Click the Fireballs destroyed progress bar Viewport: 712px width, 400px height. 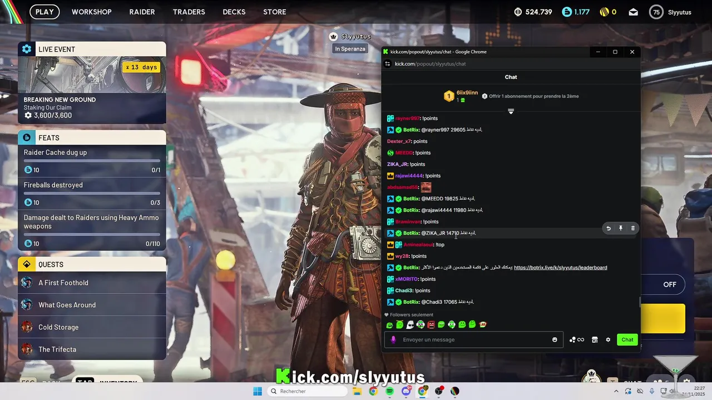coord(92,193)
